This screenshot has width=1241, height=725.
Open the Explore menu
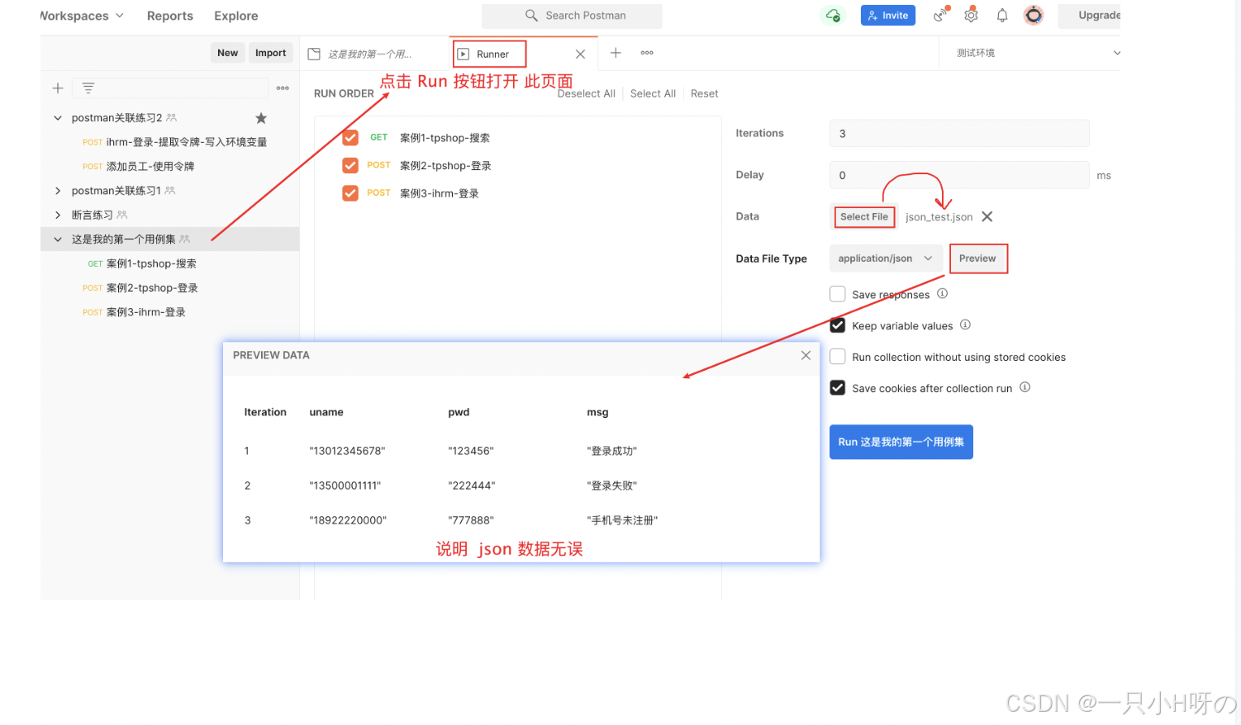coord(236,16)
